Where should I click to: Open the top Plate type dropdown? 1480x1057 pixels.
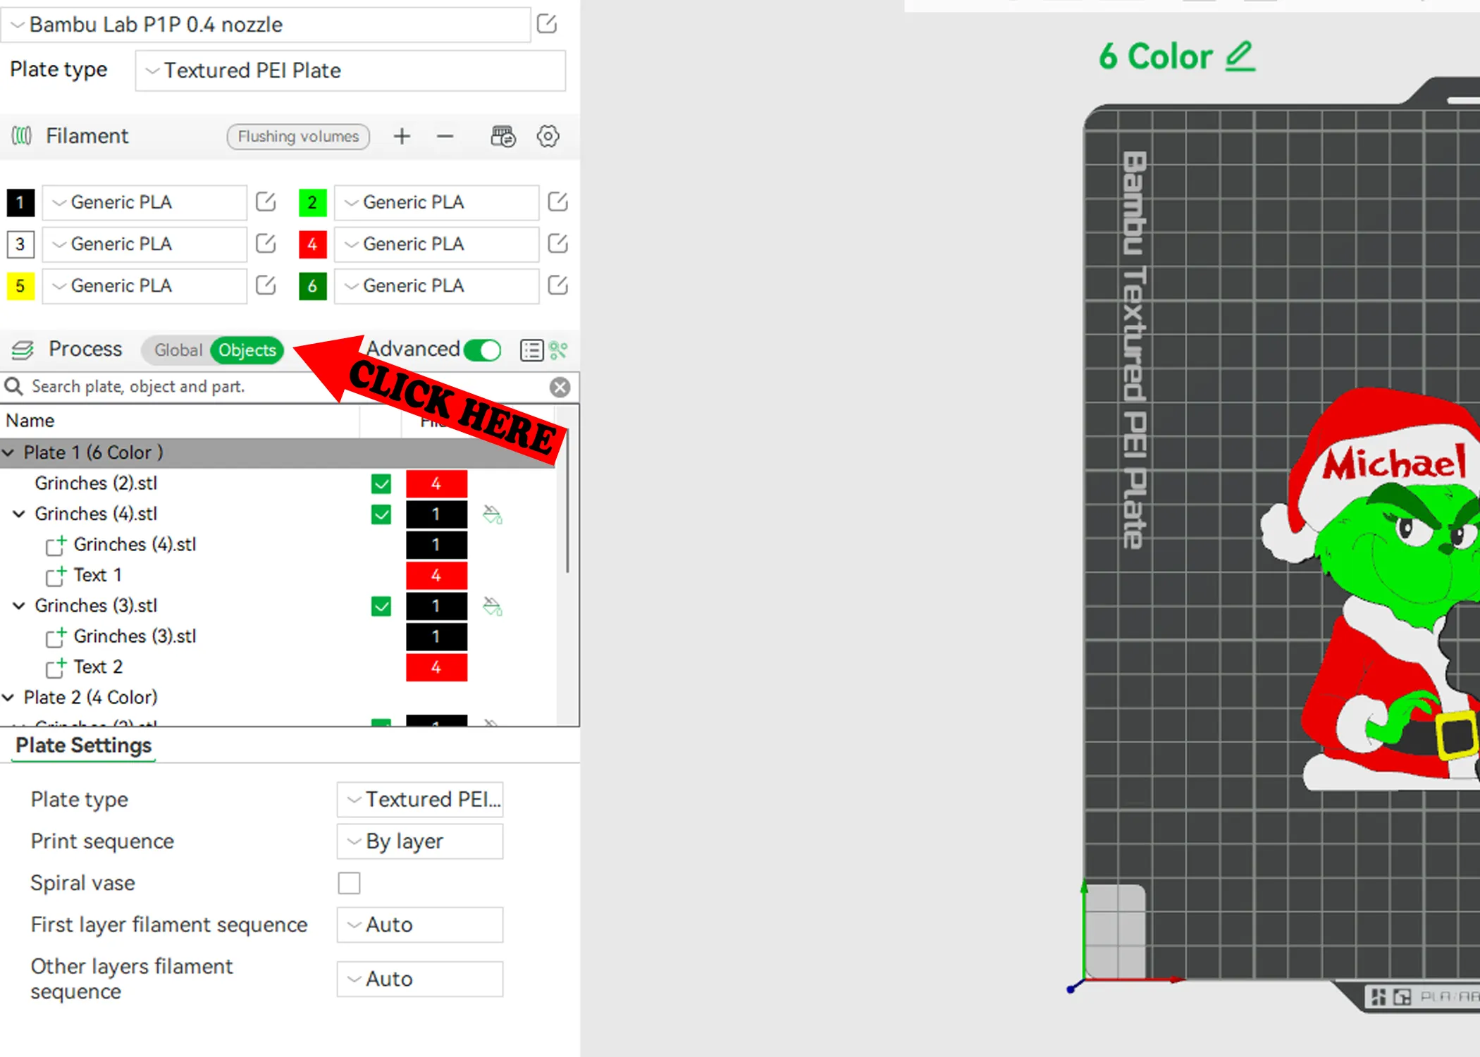pos(350,70)
